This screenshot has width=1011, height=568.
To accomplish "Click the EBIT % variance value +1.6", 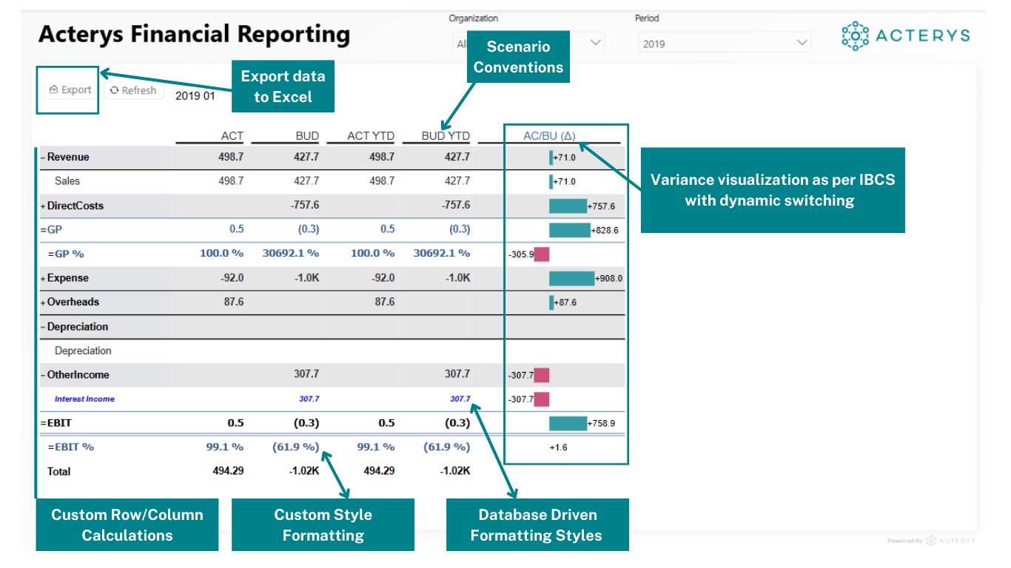I will [558, 447].
